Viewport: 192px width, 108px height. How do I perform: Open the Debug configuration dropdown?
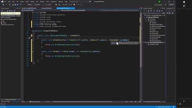[x=30, y=5]
